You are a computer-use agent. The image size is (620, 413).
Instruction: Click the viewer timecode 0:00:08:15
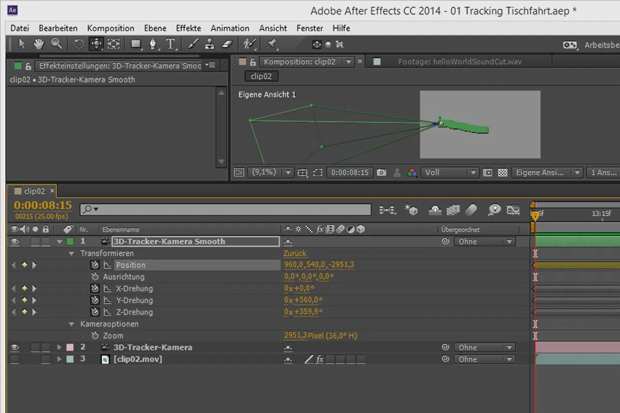350,172
